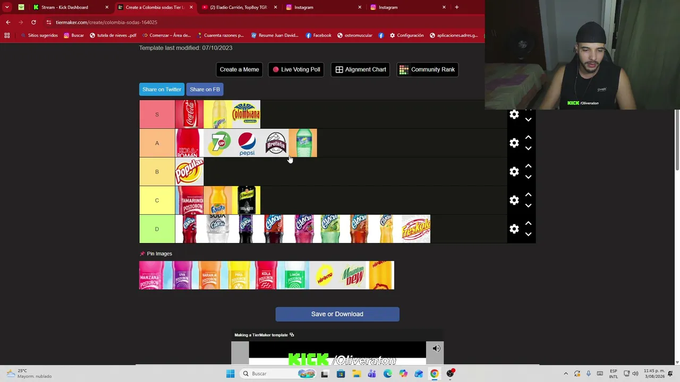Switch to the first Instagram tab
This screenshot has width=680, height=382.
click(x=323, y=7)
